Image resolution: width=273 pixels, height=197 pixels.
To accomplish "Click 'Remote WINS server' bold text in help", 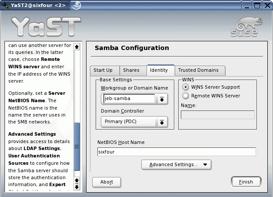I will pyautogui.click(x=34, y=63).
